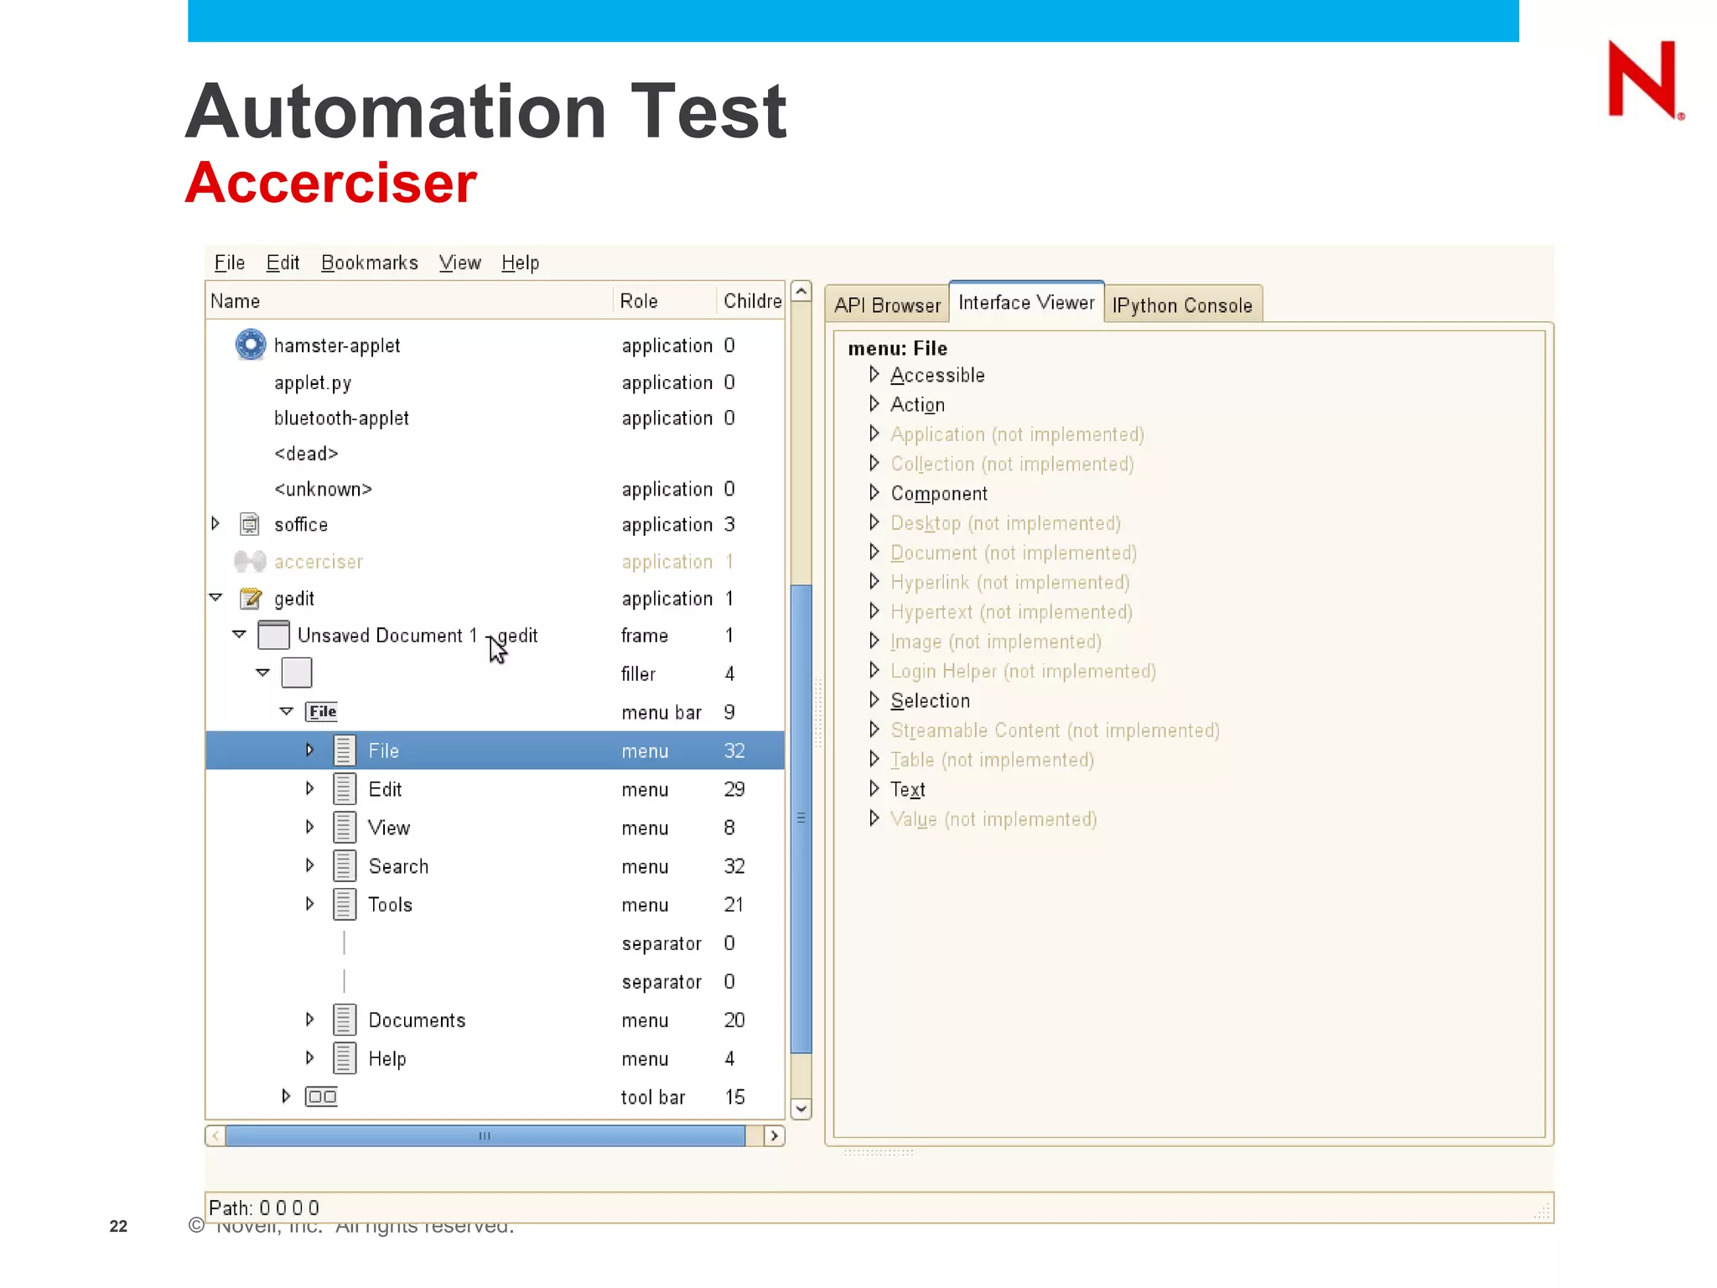Click the menu bar icon labeled File

(x=321, y=712)
